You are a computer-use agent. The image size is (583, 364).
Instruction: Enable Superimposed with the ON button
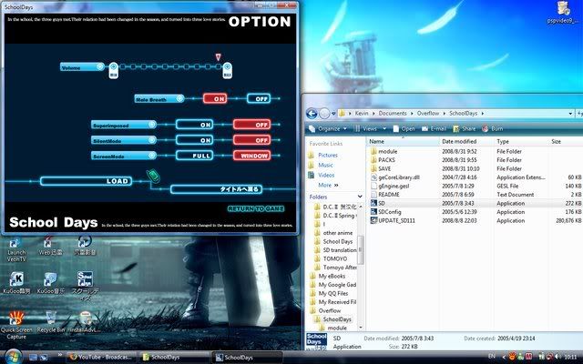[206, 125]
